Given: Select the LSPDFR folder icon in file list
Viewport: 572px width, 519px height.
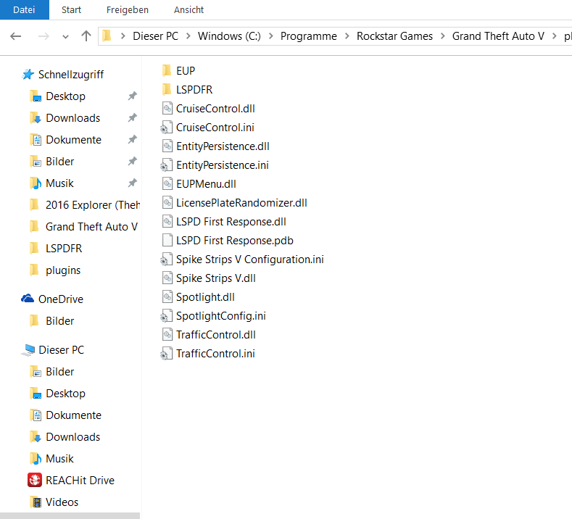Looking at the screenshot, I should pos(167,89).
